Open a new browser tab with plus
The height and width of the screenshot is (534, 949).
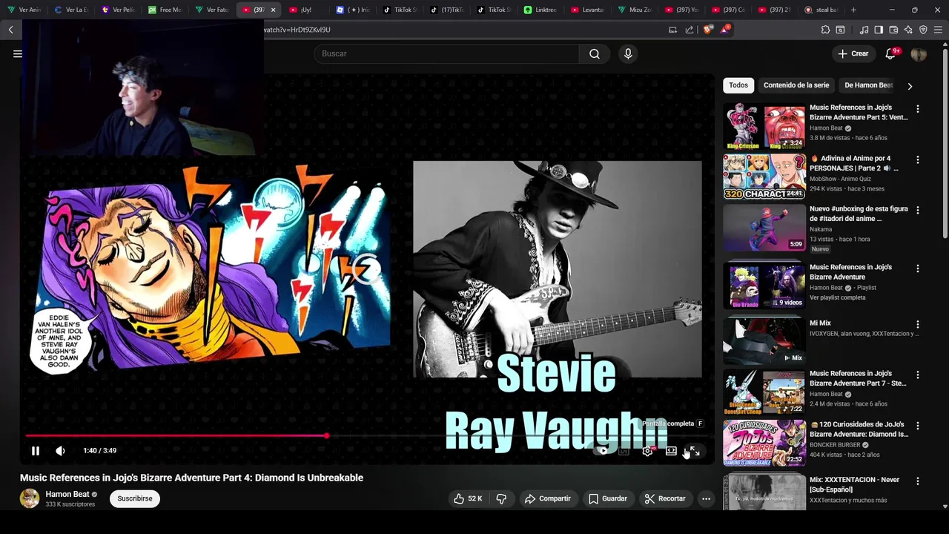853,10
